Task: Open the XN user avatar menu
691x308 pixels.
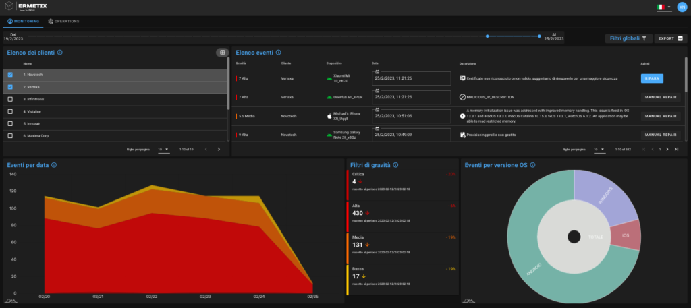Action: (682, 7)
